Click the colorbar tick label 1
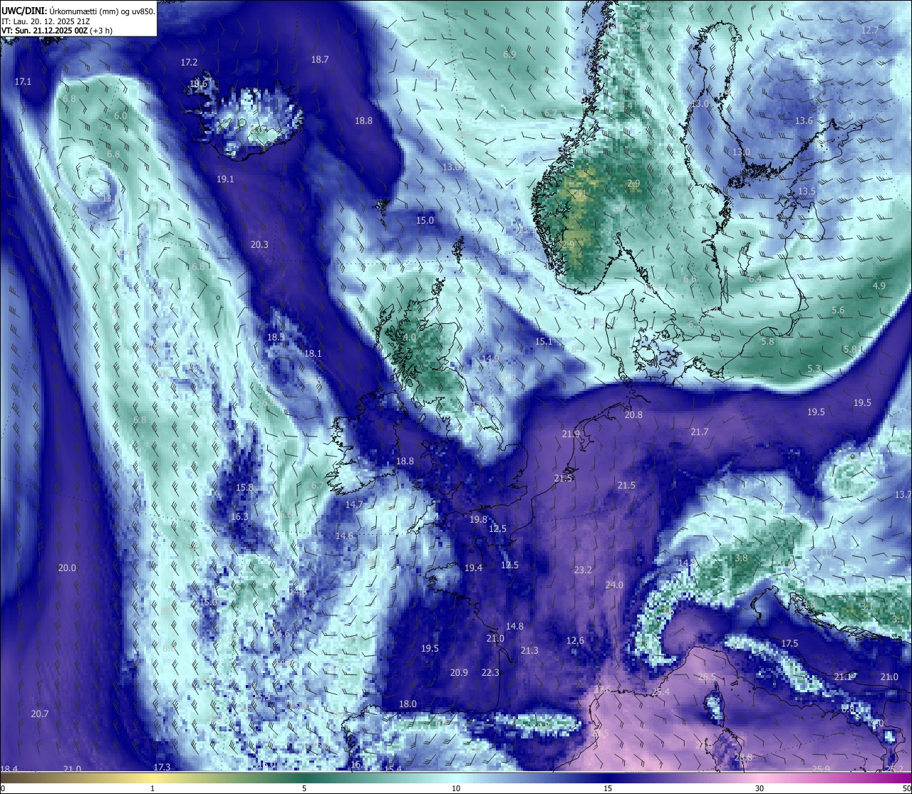The height and width of the screenshot is (794, 912). [x=152, y=789]
